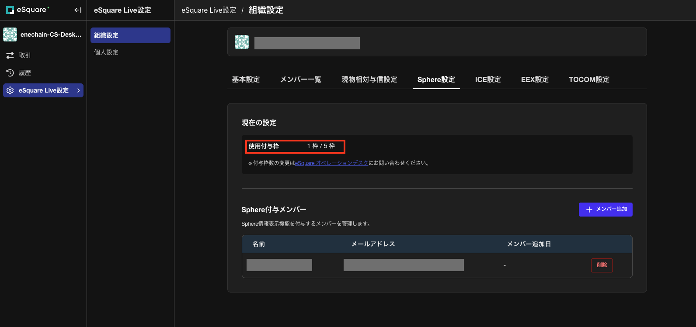This screenshot has width=696, height=327.
Task: Open the 現物相対与信設定 tab
Action: pyautogui.click(x=369, y=79)
